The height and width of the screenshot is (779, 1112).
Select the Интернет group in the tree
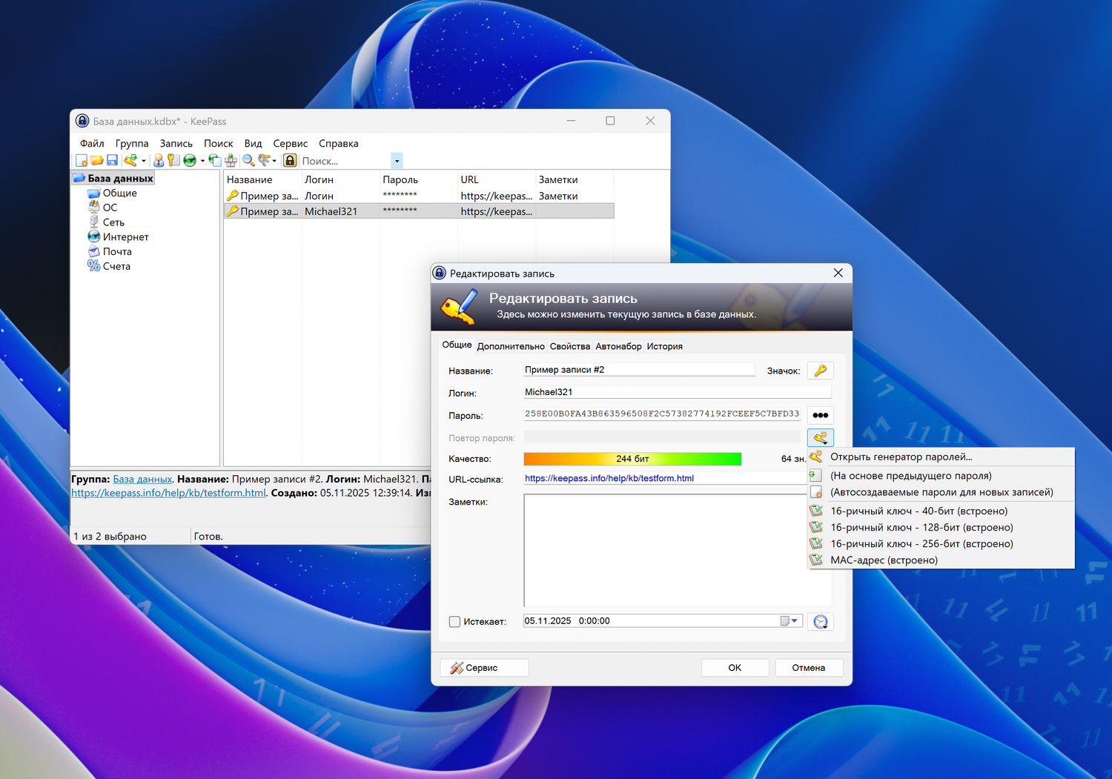(125, 237)
